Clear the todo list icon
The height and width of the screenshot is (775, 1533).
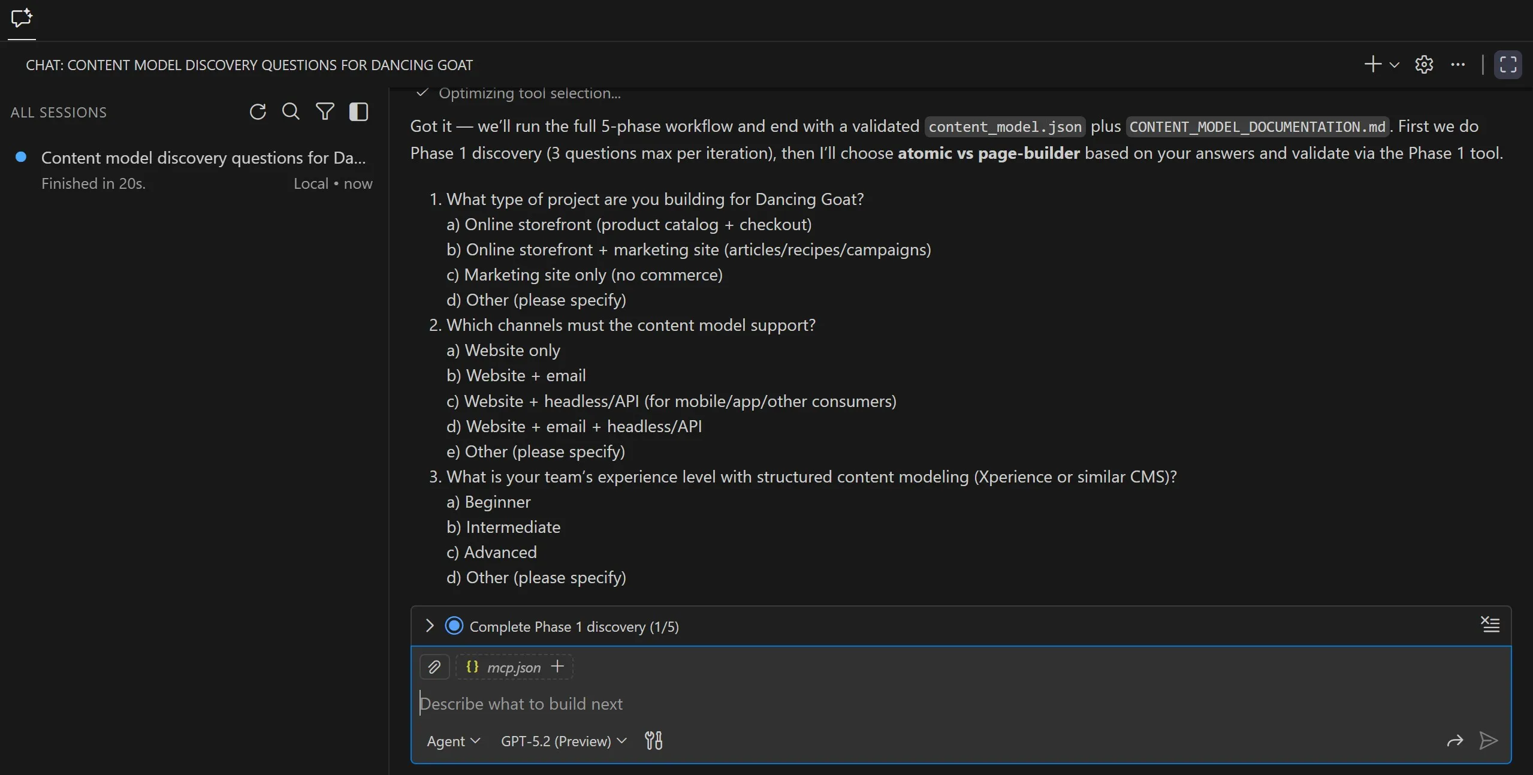tap(1490, 625)
